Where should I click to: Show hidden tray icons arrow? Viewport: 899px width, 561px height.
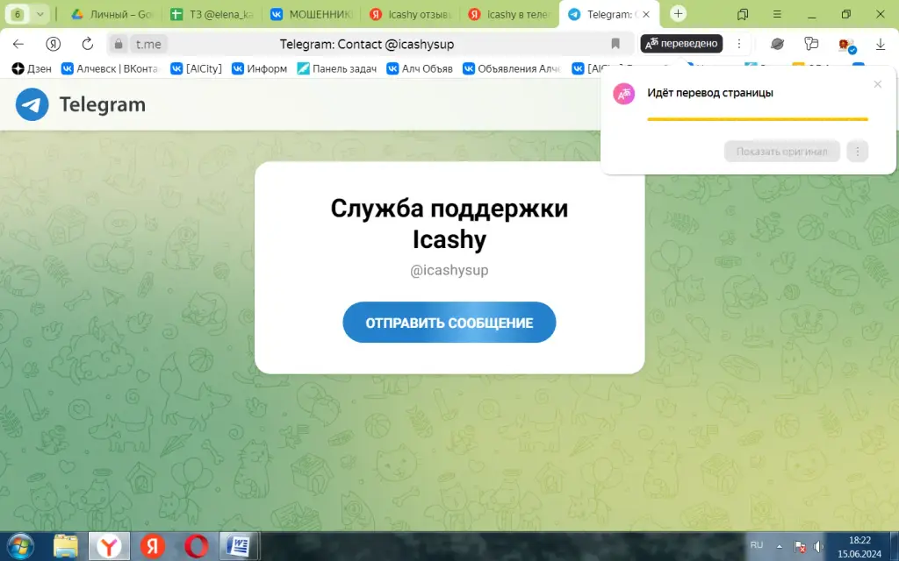pyautogui.click(x=780, y=546)
